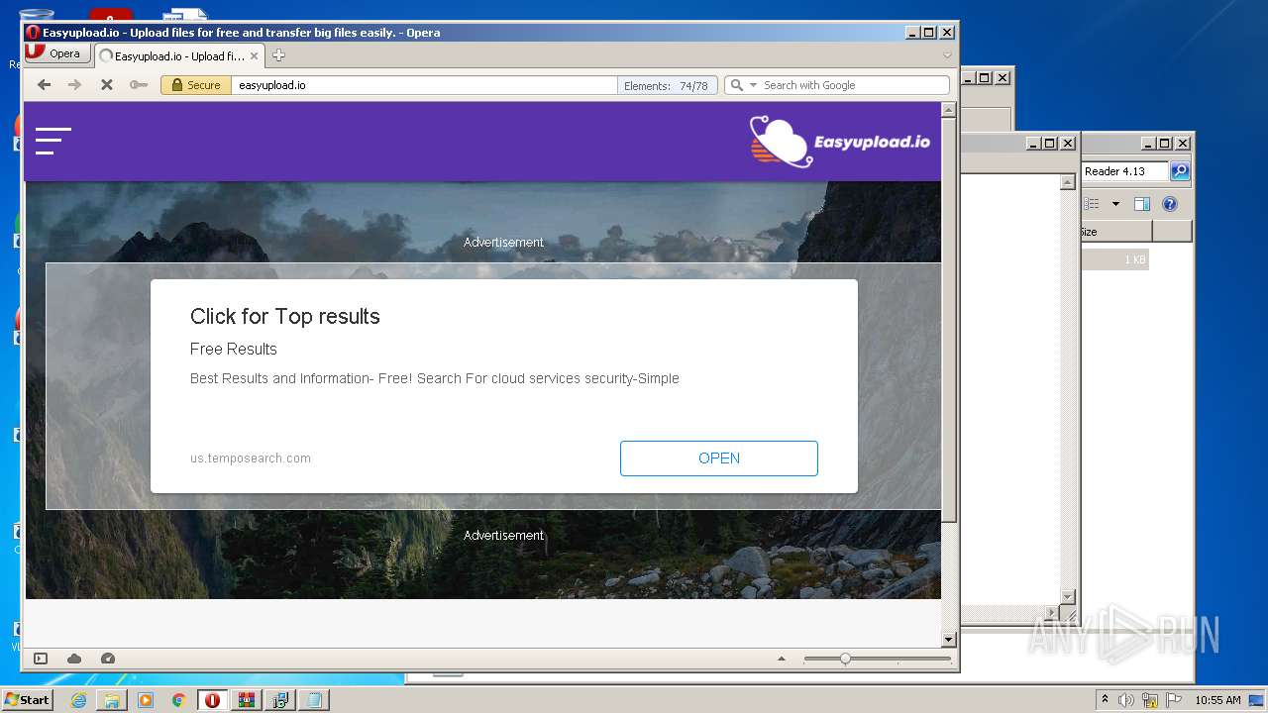This screenshot has height=713, width=1268.
Task: Open the search engine dropdown arrow
Action: [753, 85]
